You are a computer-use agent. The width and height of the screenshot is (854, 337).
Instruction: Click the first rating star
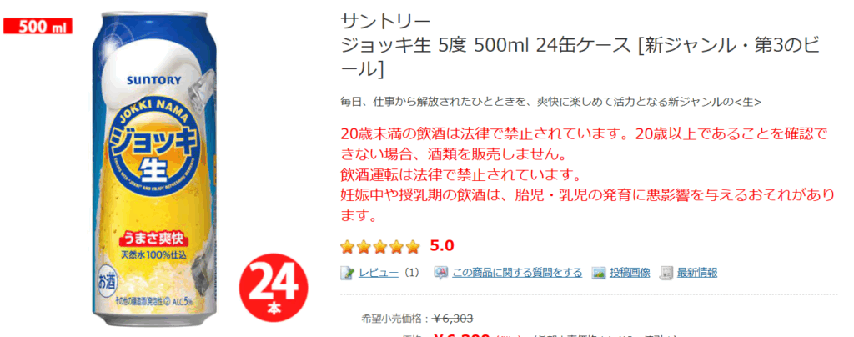click(347, 247)
